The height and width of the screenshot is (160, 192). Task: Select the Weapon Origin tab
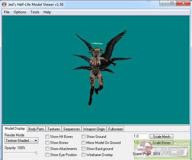point(94,129)
